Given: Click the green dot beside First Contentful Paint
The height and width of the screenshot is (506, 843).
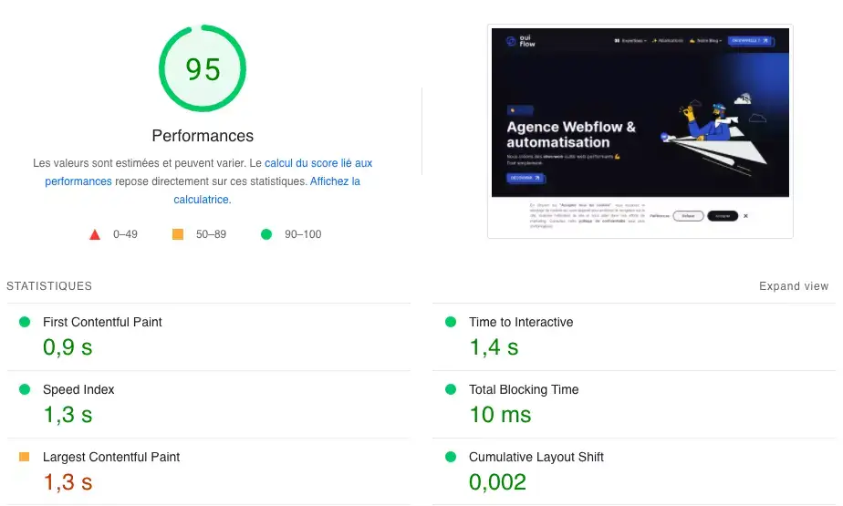Looking at the screenshot, I should [x=25, y=322].
